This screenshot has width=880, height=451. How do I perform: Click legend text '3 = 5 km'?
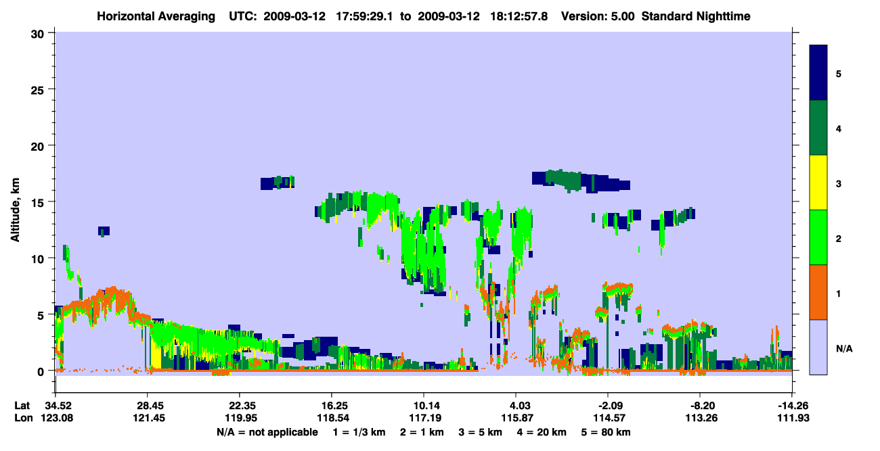click(481, 432)
